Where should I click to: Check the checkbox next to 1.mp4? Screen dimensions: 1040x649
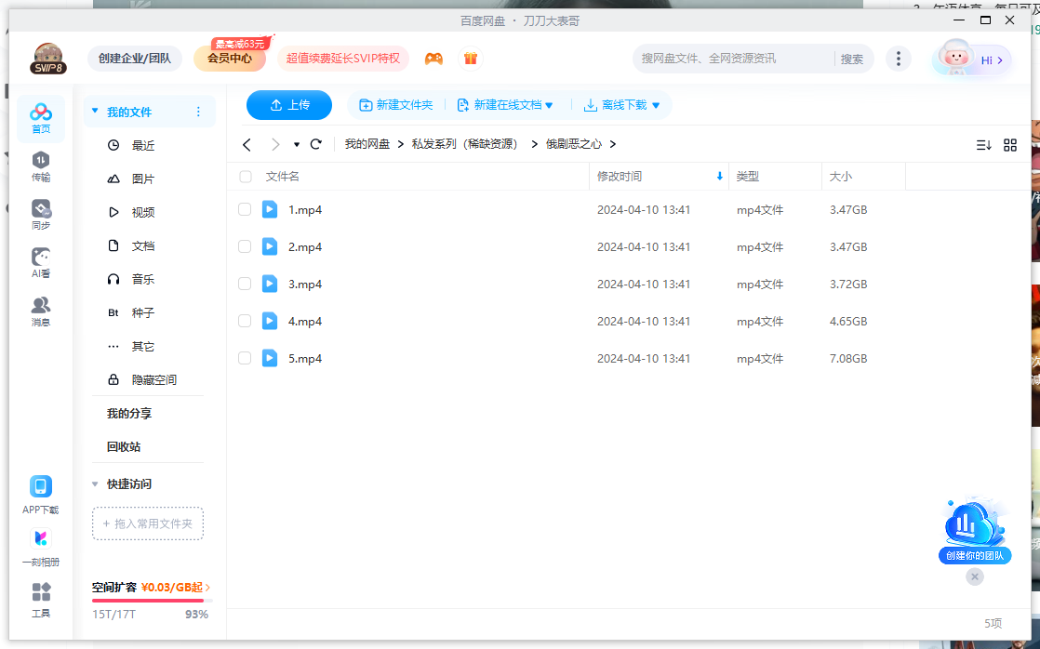click(244, 209)
